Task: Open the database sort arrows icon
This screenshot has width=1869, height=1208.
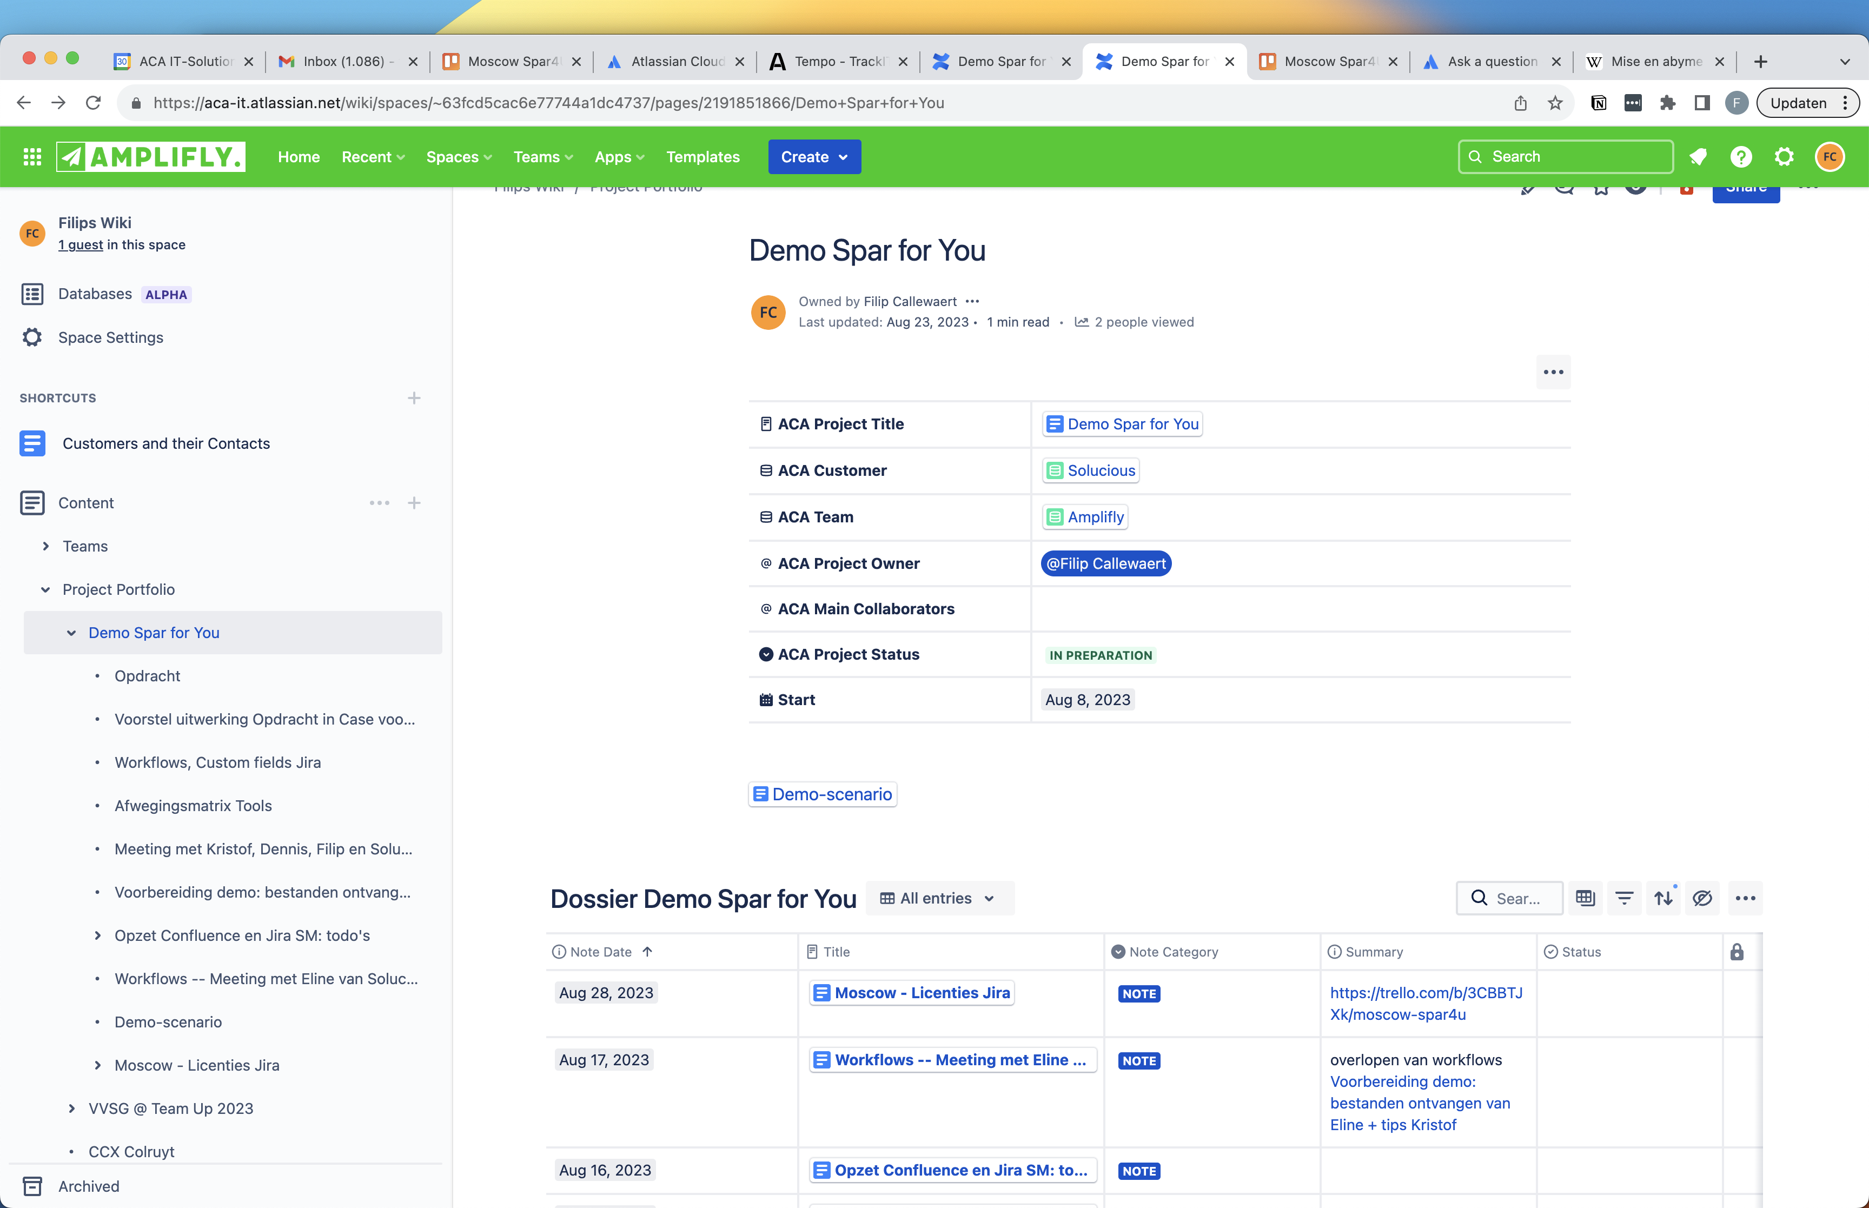Action: [1663, 898]
